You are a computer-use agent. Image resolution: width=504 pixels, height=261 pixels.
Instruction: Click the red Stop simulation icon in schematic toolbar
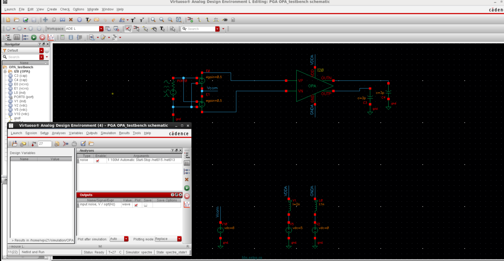(42, 37)
